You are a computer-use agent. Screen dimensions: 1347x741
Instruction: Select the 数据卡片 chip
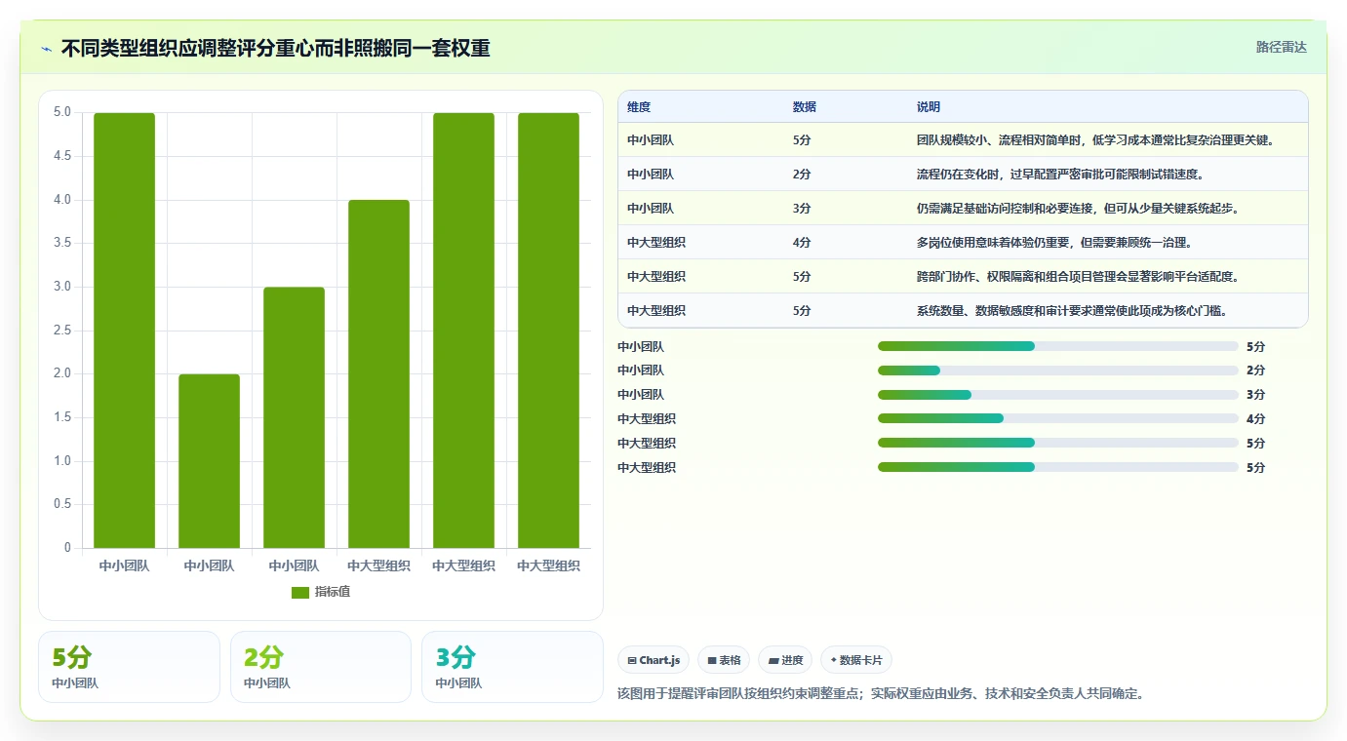(856, 660)
